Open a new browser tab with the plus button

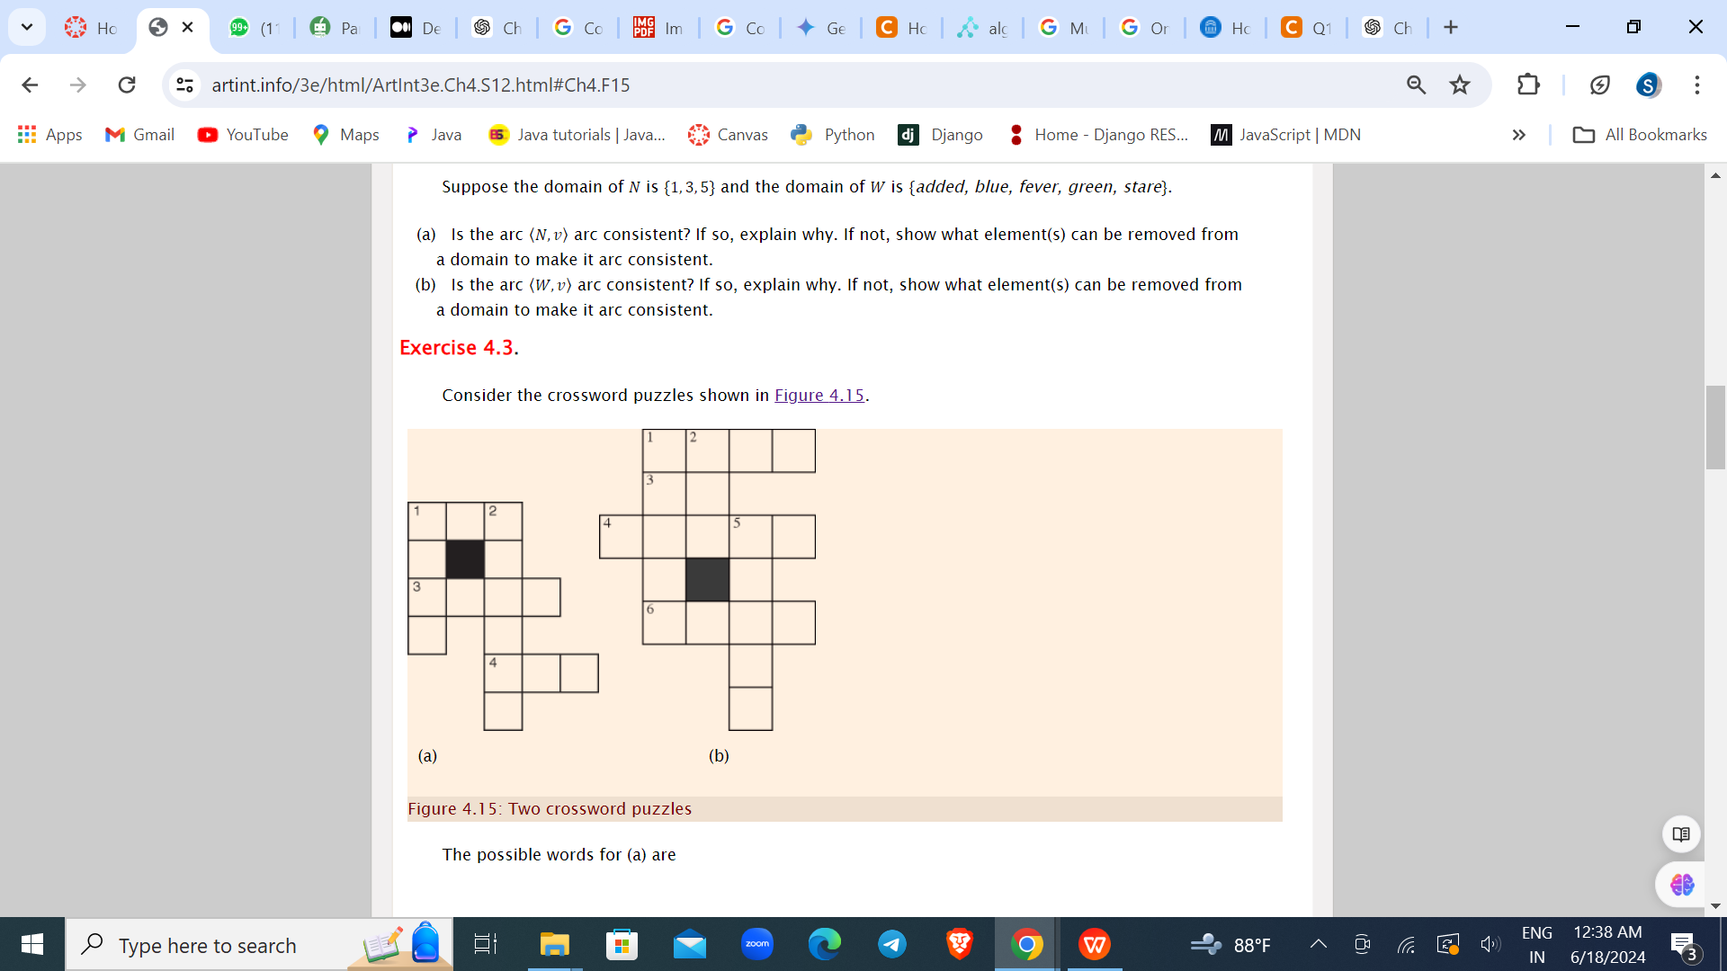click(x=1450, y=27)
